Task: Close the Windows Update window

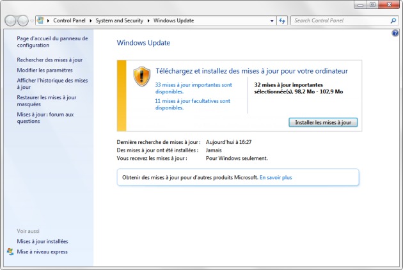Action: (x=389, y=4)
